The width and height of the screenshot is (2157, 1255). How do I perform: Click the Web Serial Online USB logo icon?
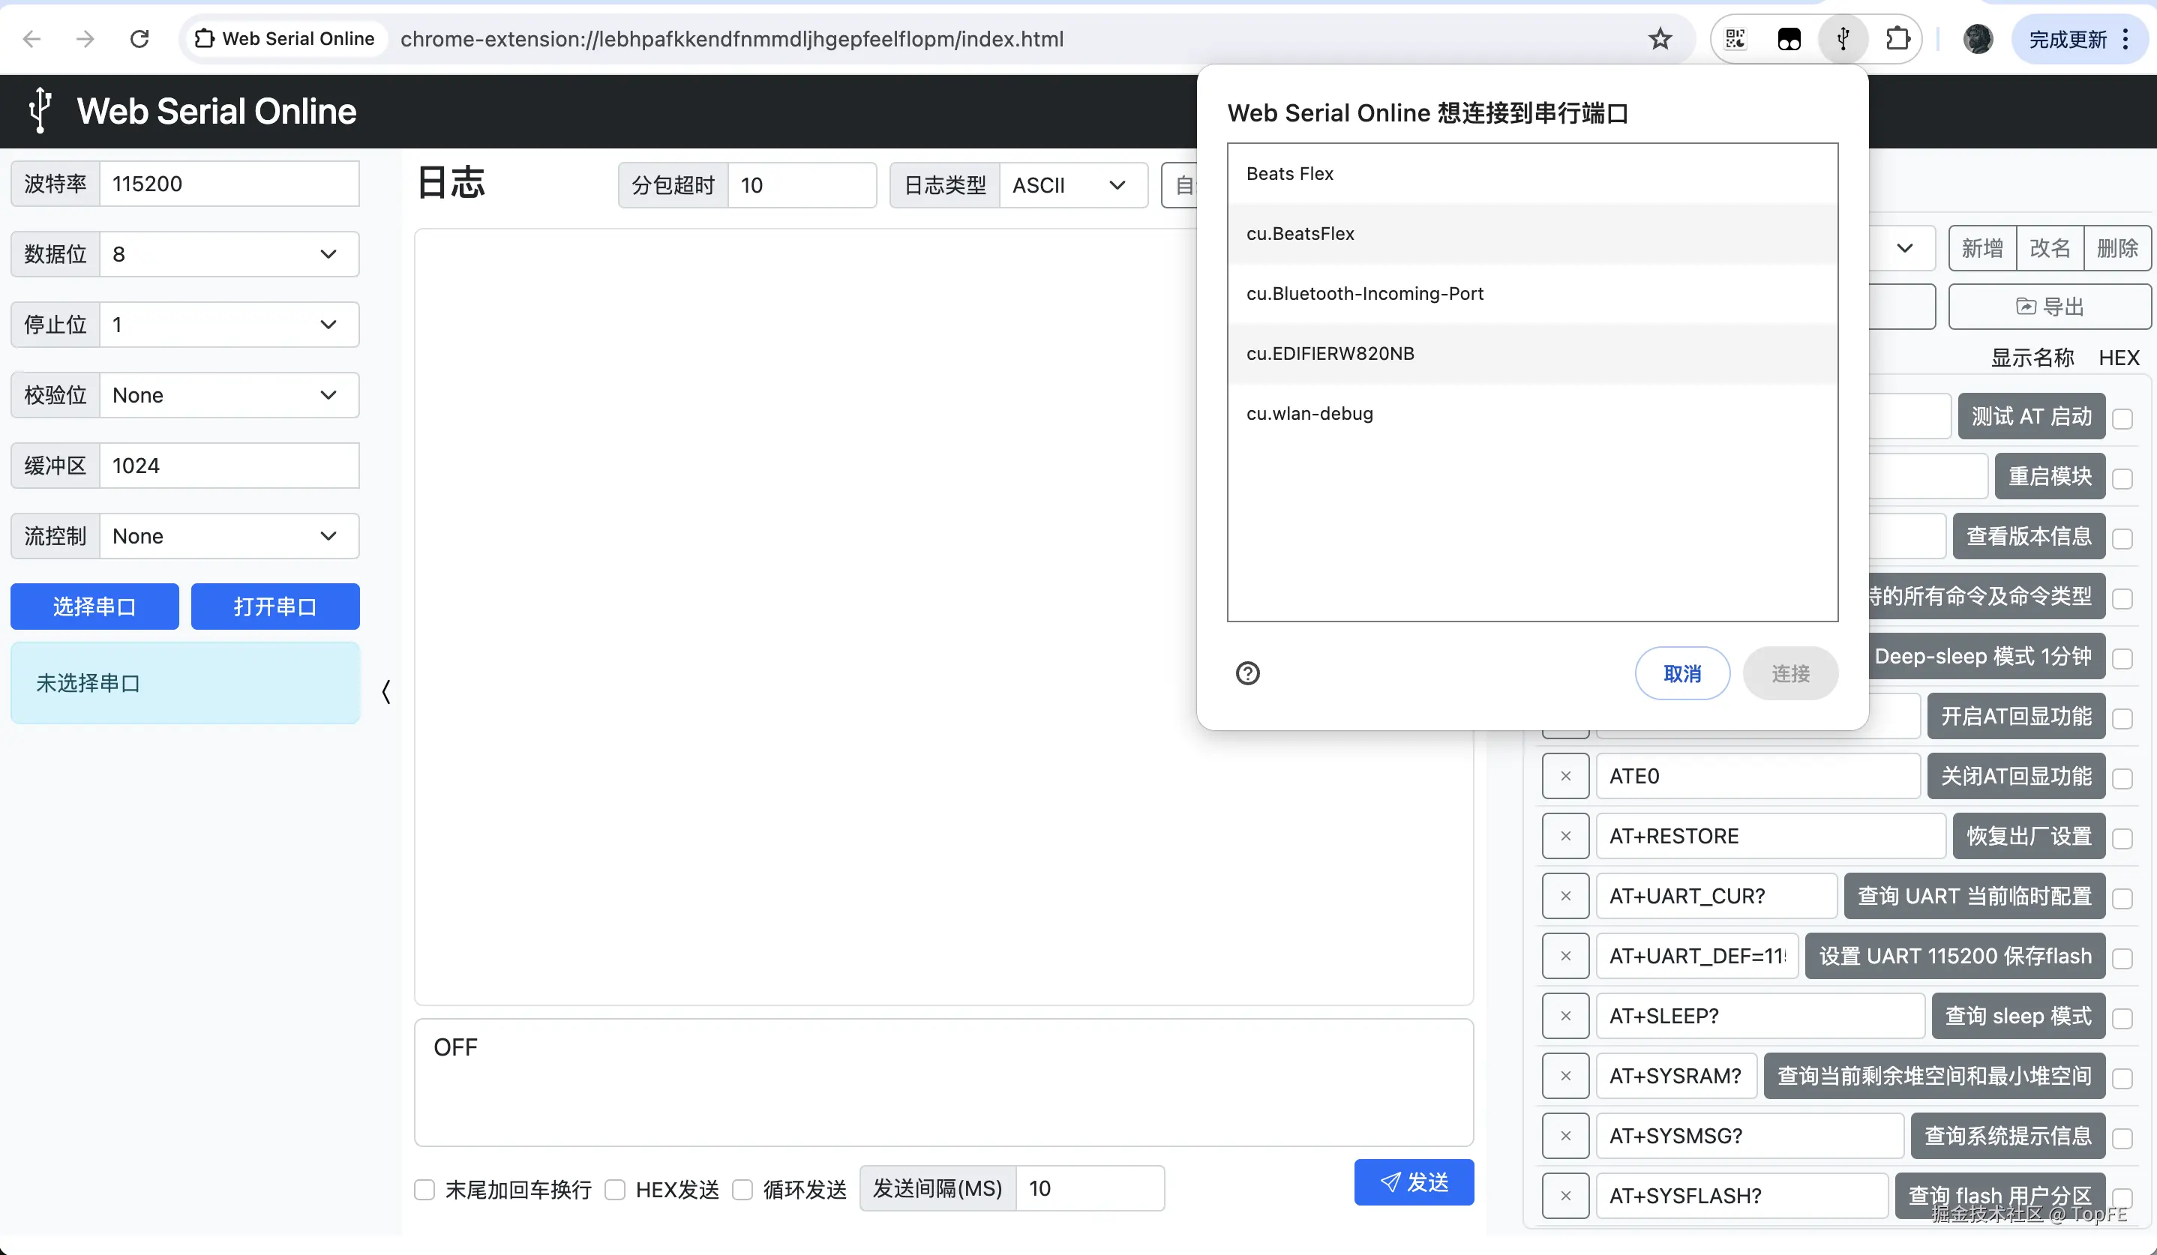[38, 110]
